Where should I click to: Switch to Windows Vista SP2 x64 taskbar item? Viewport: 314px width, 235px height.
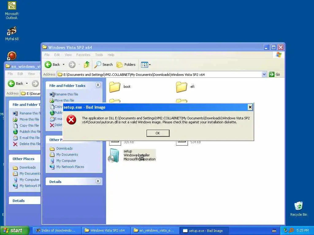tap(106, 231)
